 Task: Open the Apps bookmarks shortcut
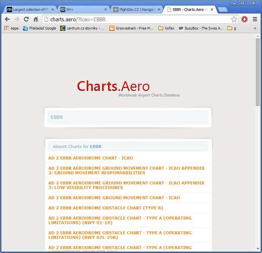point(11,28)
